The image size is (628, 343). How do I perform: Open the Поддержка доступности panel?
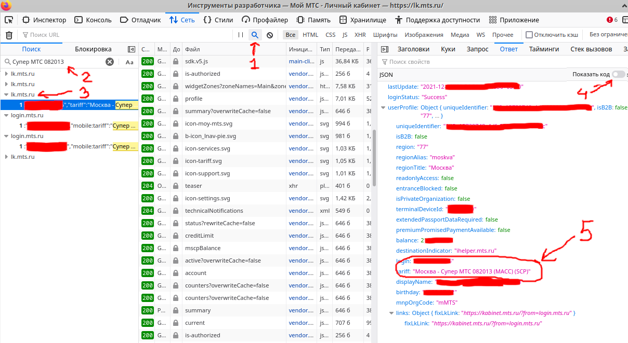pyautogui.click(x=437, y=20)
